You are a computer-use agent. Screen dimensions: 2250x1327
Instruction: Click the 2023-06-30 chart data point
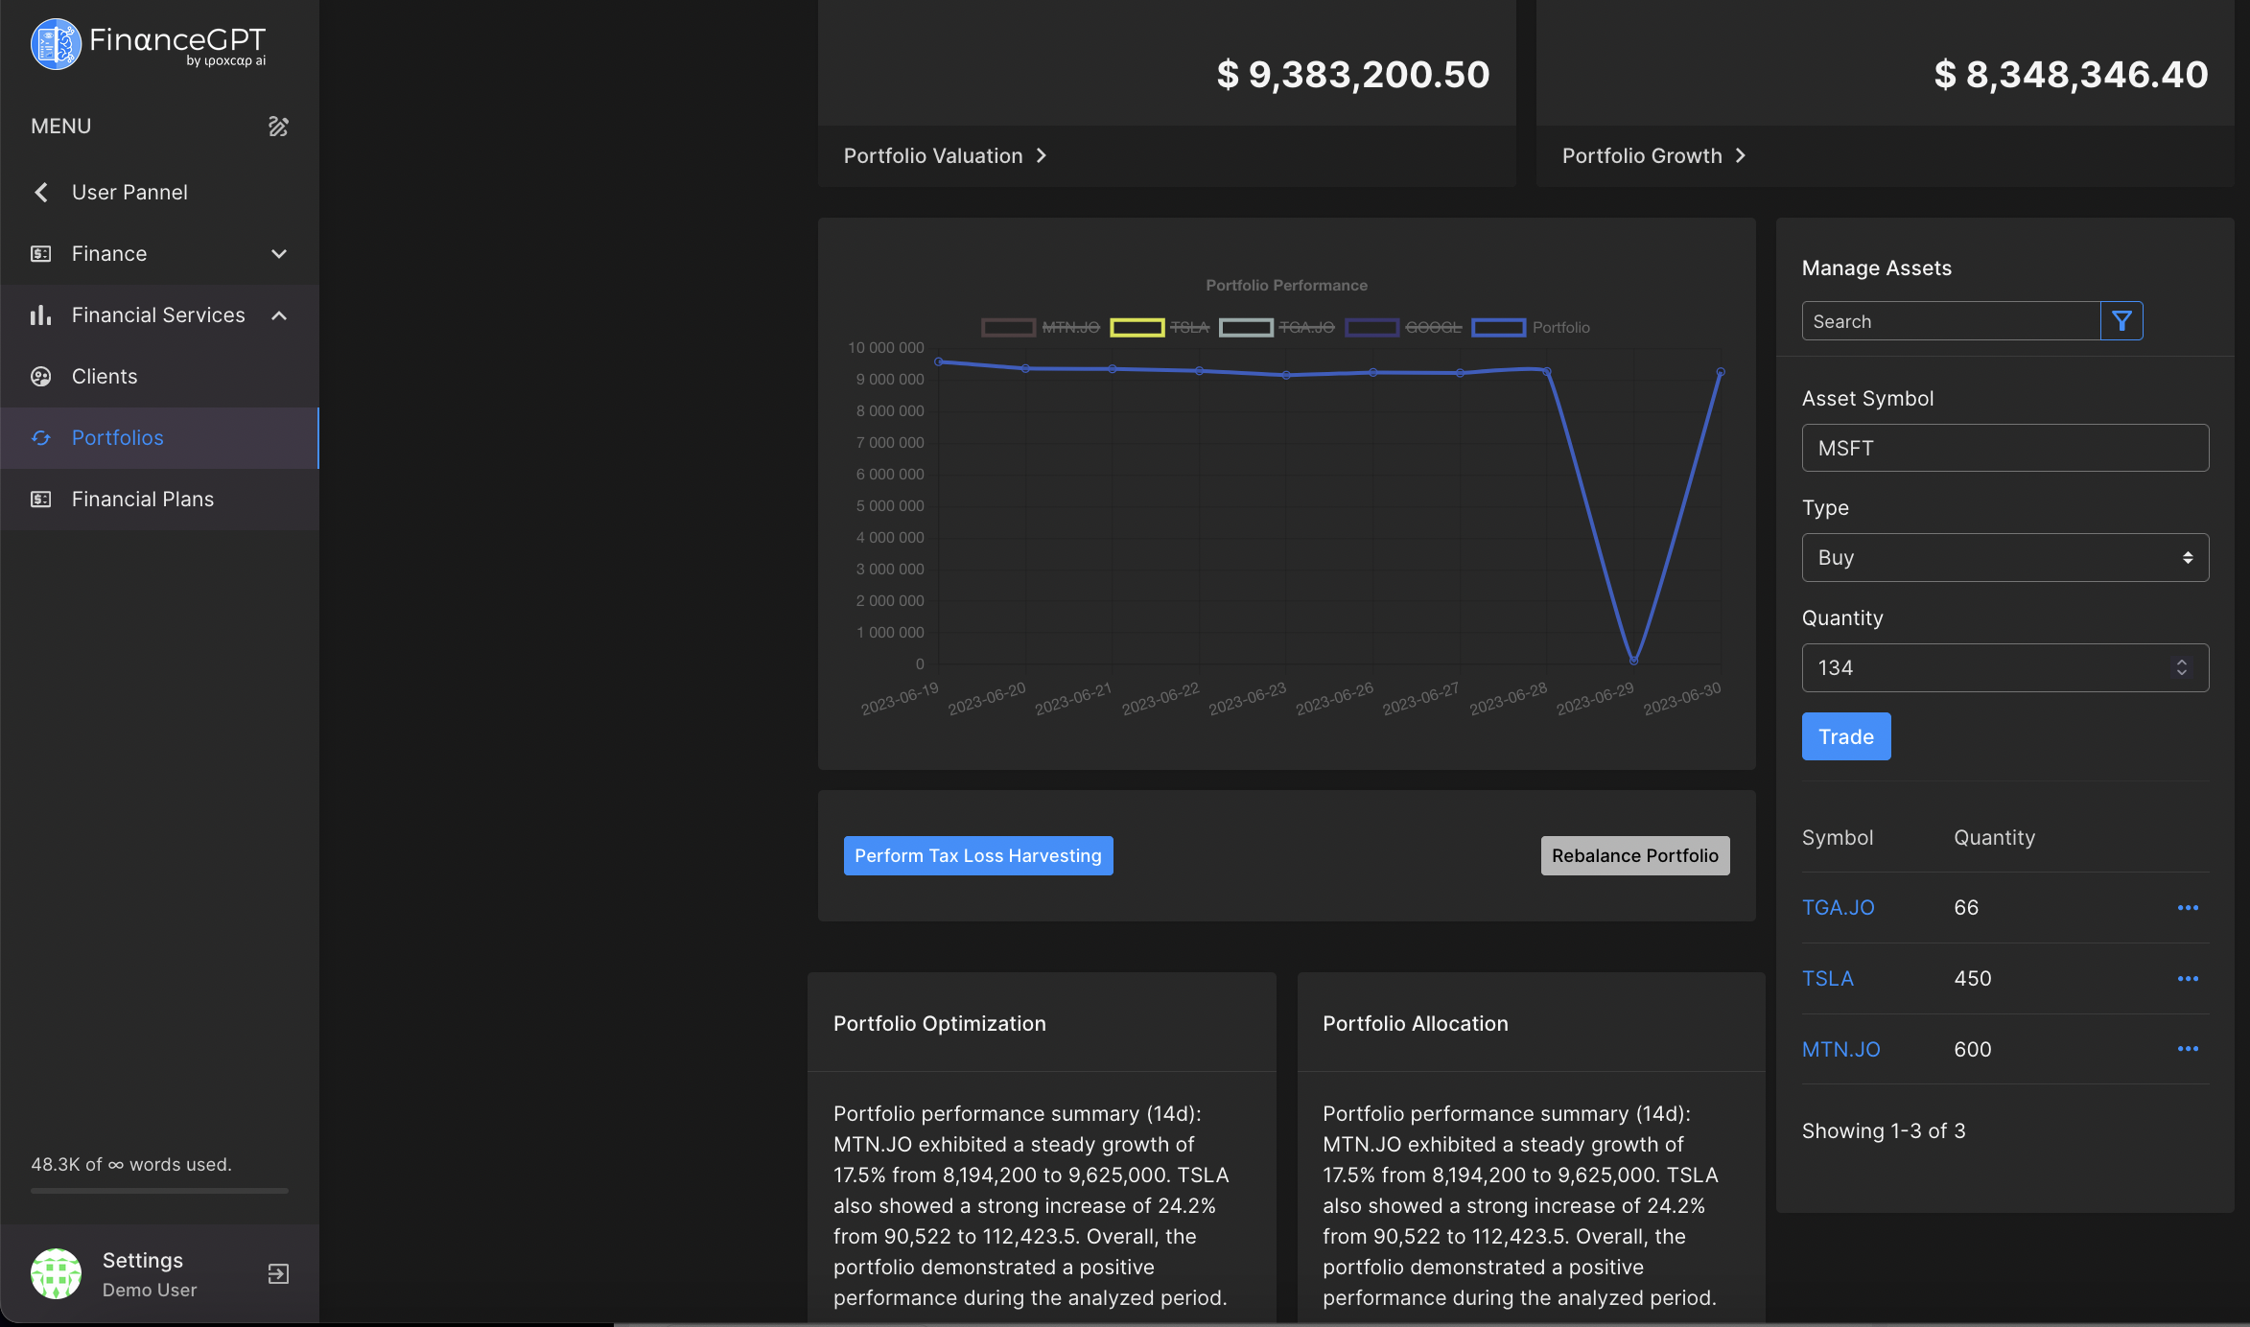coord(1721,372)
